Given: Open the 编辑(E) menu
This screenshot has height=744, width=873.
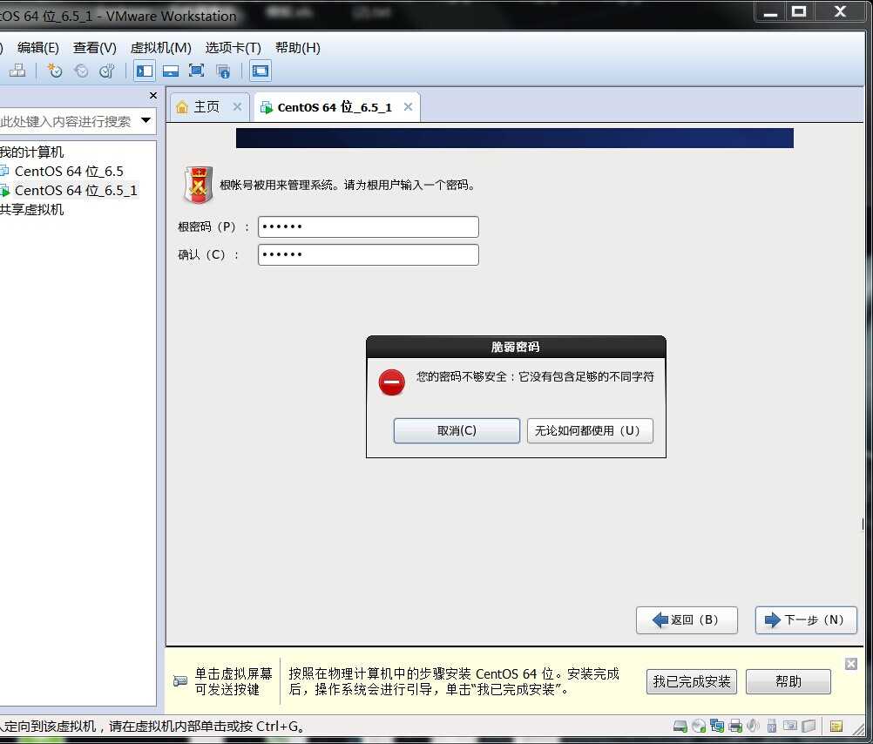Looking at the screenshot, I should click(37, 48).
